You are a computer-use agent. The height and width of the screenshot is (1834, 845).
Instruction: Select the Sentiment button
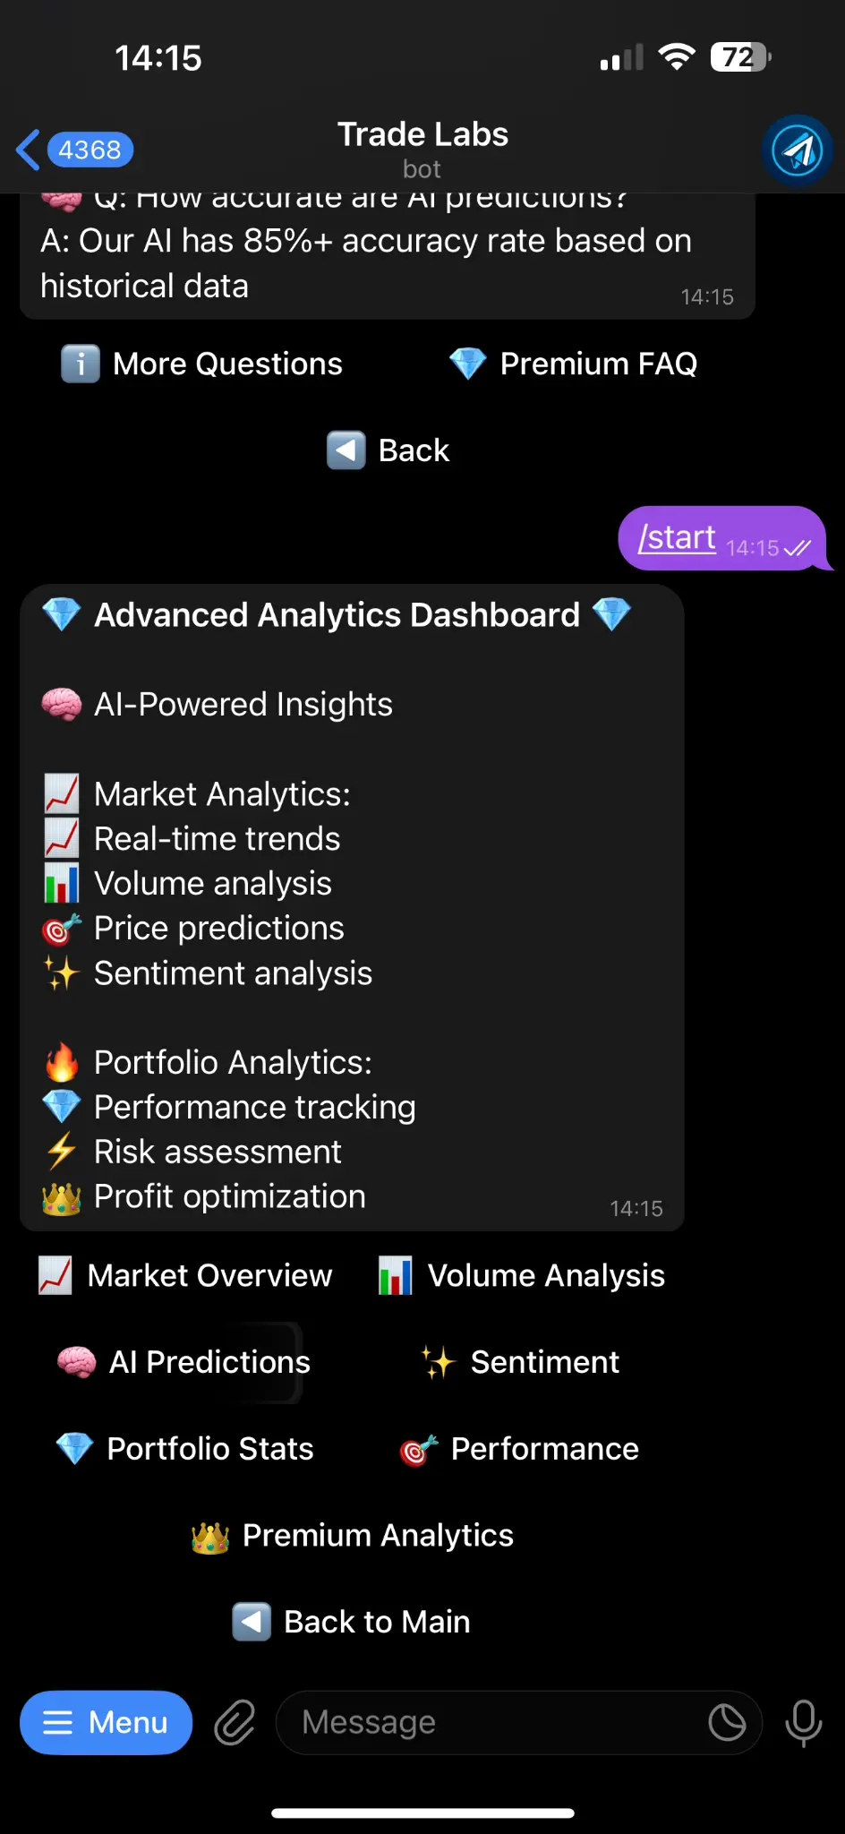(521, 1362)
